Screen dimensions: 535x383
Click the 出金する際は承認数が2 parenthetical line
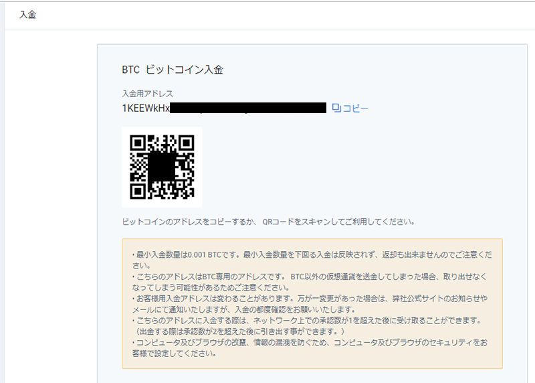240,331
